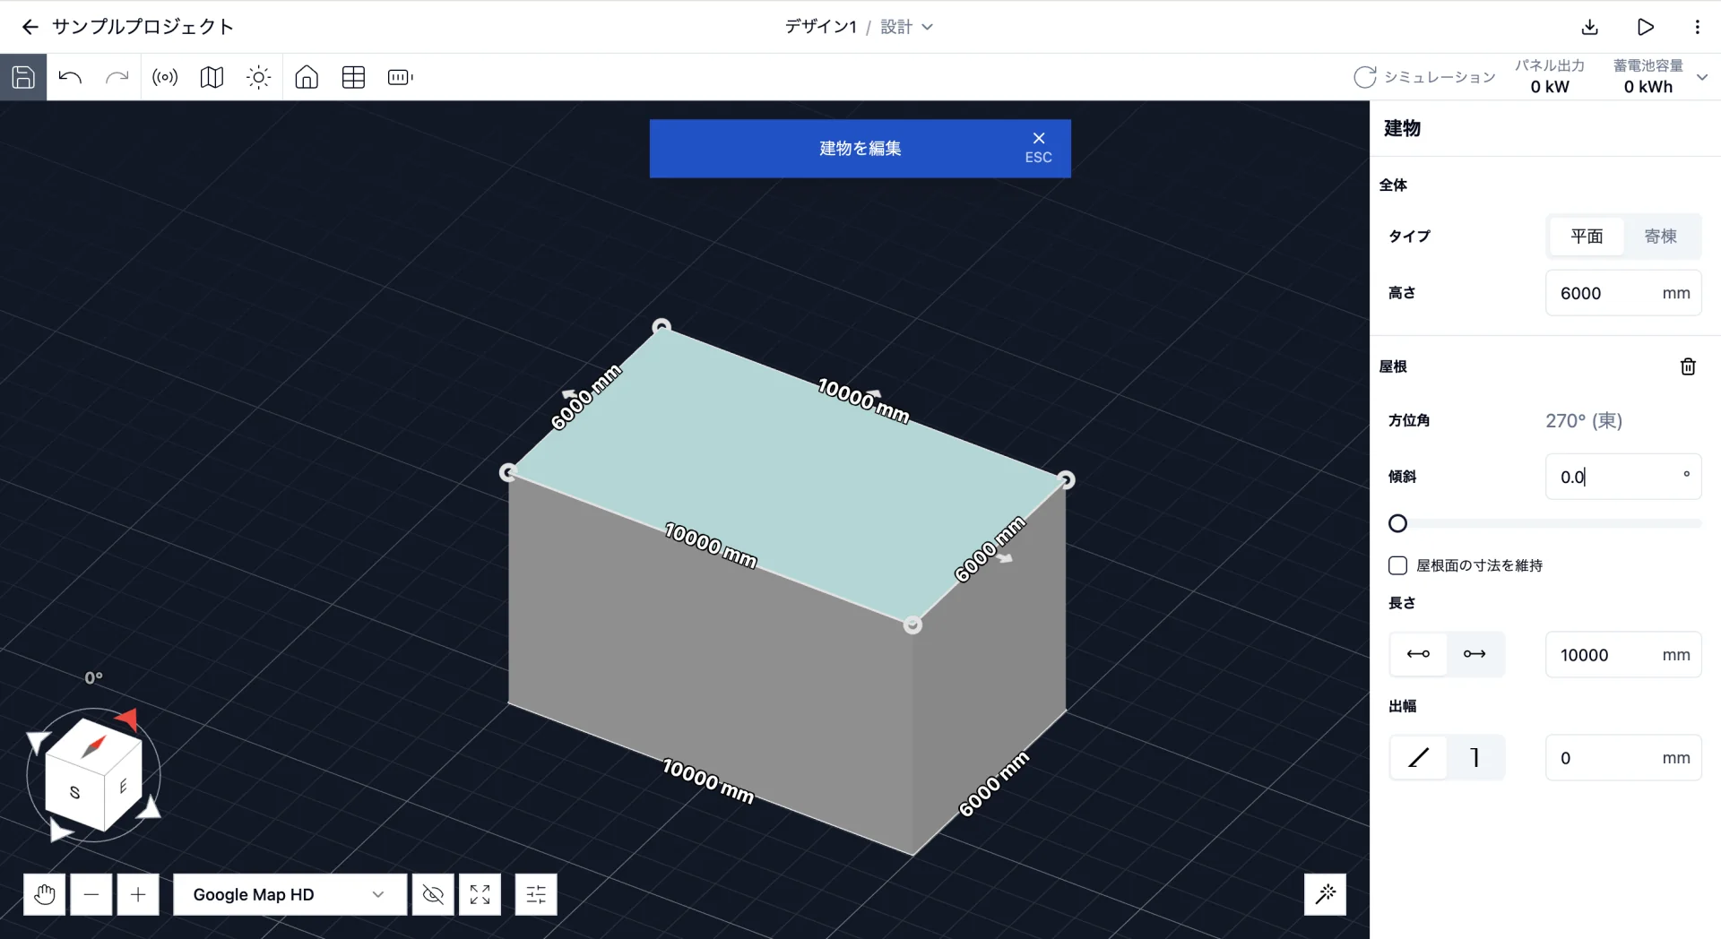Select 寄棟 roof type

click(1660, 236)
